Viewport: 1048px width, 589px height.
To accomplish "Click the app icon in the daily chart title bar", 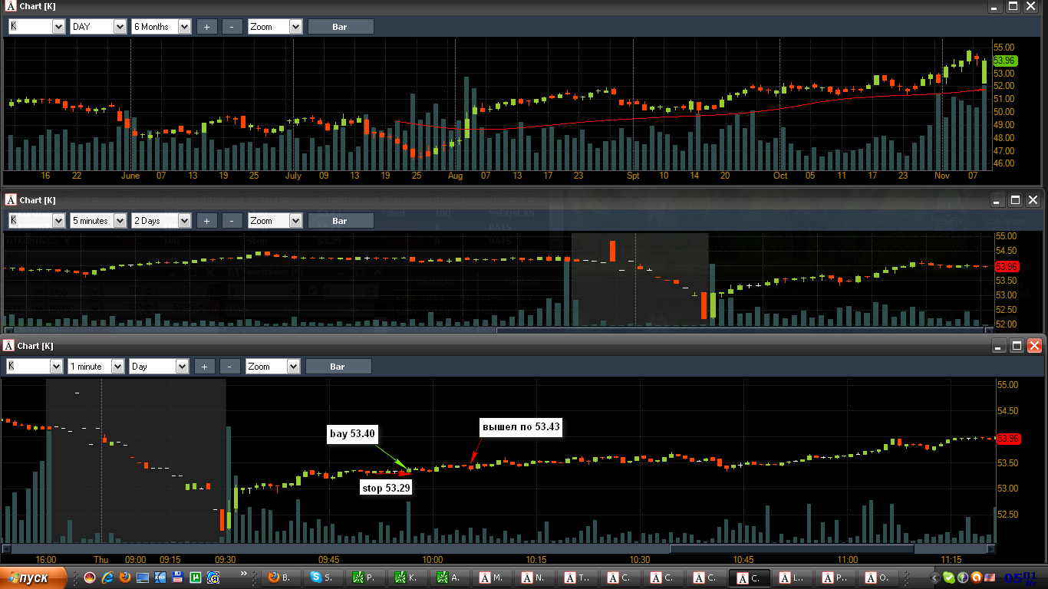I will 11,6.
